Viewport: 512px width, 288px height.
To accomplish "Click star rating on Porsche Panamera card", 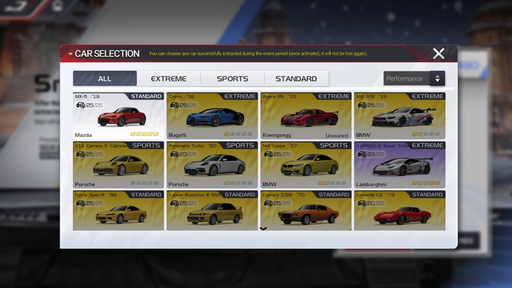I will coord(238,183).
